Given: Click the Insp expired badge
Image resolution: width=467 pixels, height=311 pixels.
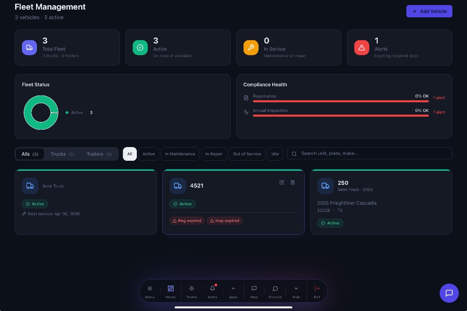Looking at the screenshot, I should point(224,221).
